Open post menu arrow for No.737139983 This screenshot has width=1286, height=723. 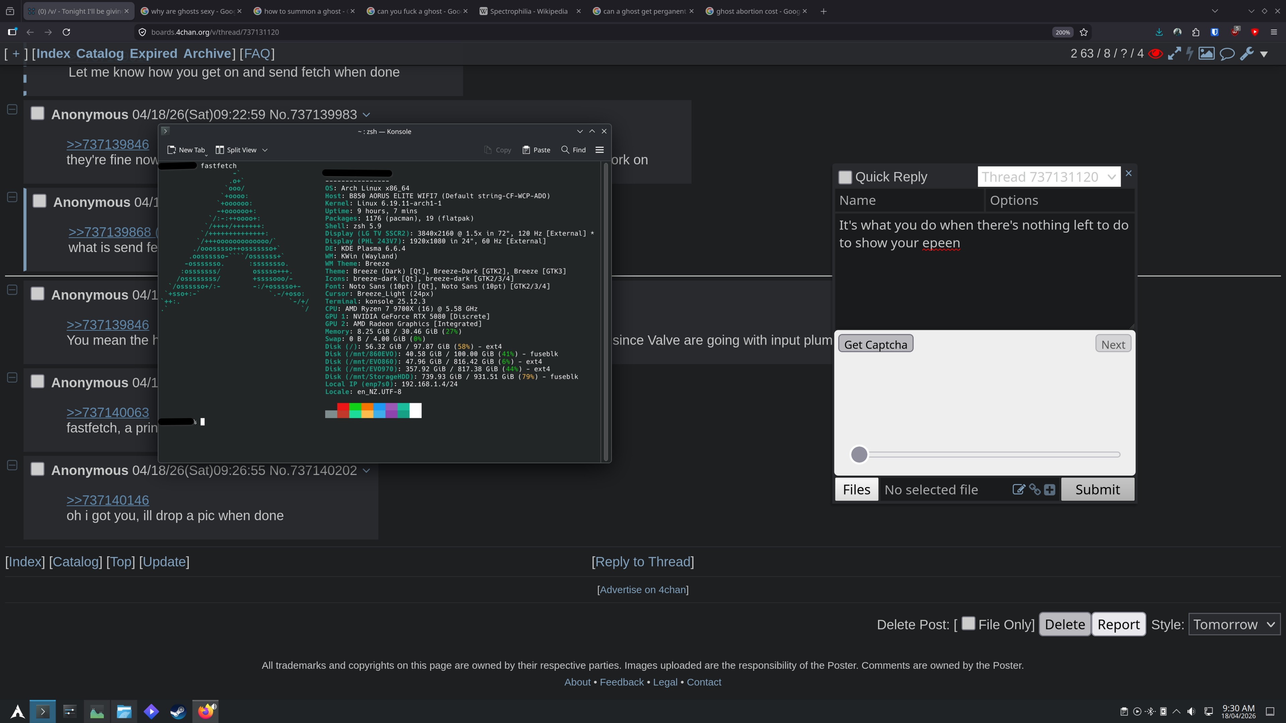[366, 115]
